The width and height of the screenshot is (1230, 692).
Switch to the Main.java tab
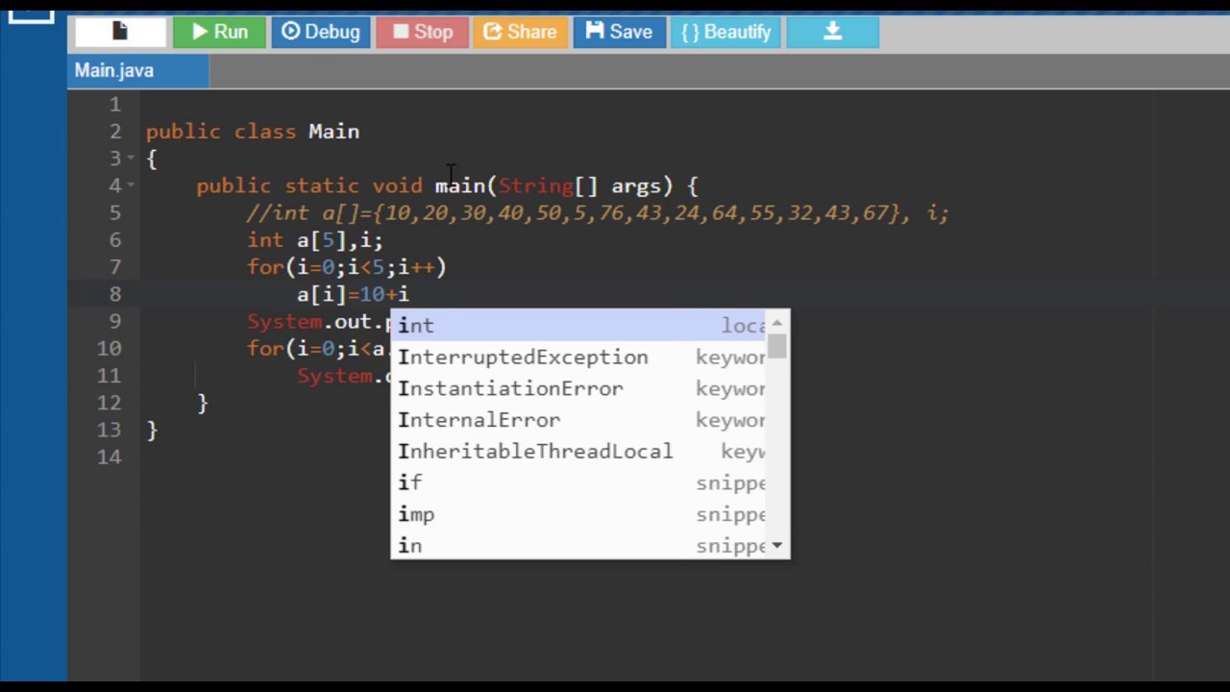pyautogui.click(x=114, y=70)
